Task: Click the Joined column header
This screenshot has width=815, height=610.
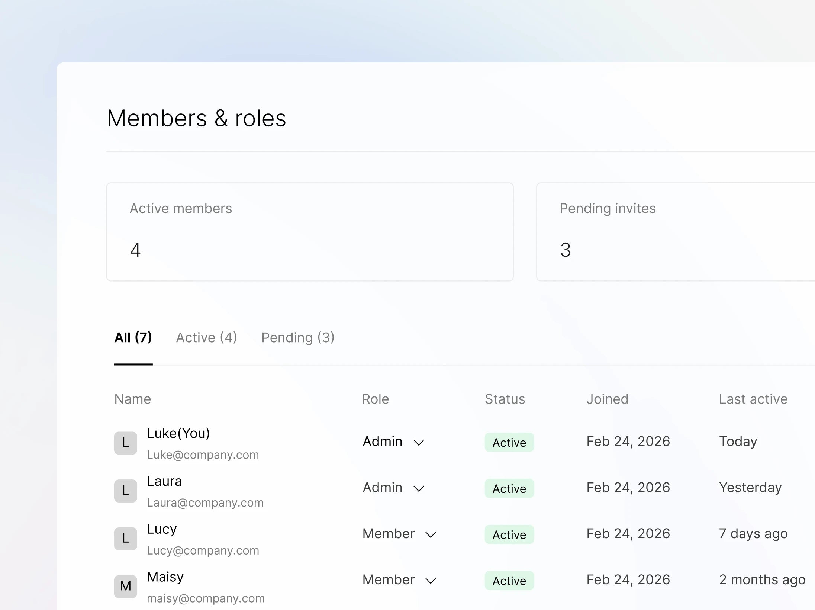Action: tap(608, 399)
